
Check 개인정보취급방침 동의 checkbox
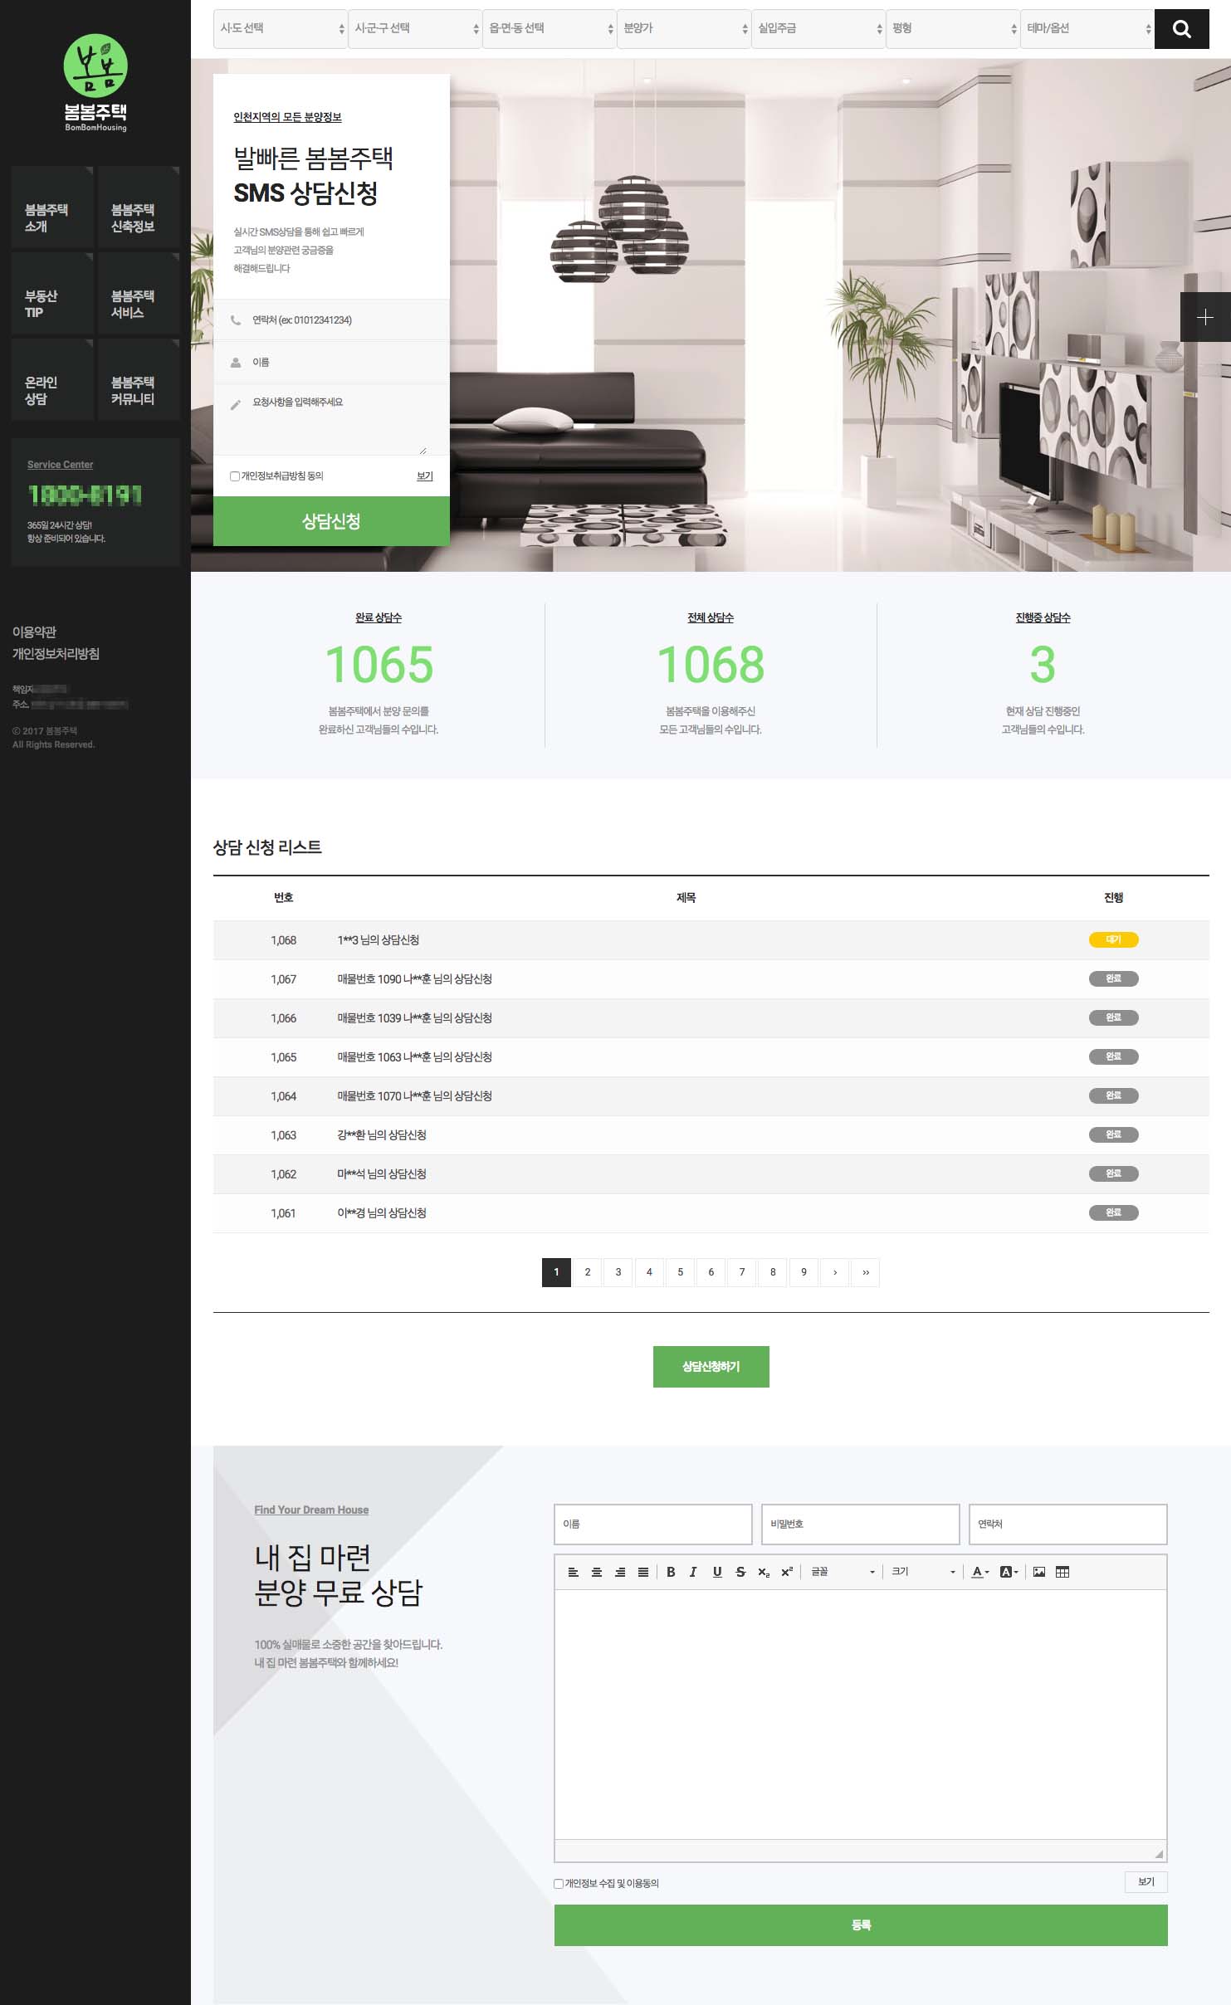pos(235,476)
